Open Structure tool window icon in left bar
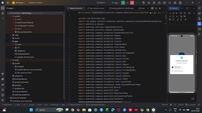The width and height of the screenshot is (202, 113). pos(3,13)
